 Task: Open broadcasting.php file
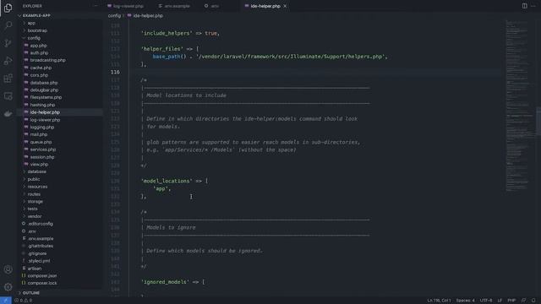(x=47, y=60)
